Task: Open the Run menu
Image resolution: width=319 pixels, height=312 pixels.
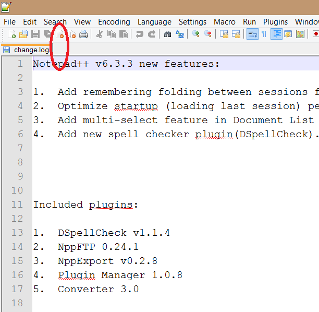Action: coord(249,22)
